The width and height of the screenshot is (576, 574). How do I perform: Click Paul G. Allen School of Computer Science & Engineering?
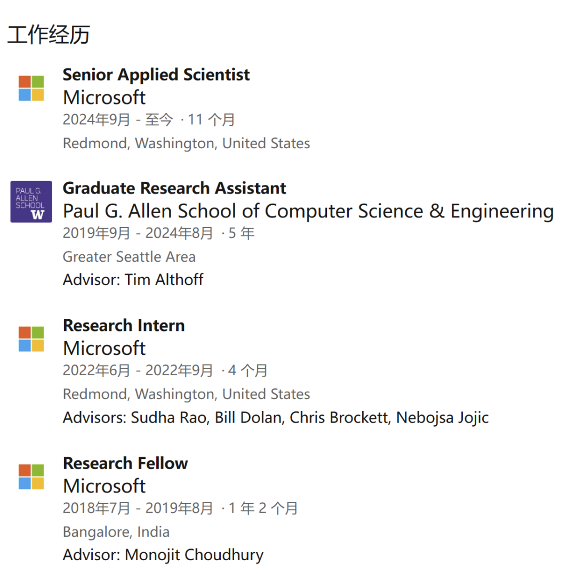pyautogui.click(x=308, y=211)
